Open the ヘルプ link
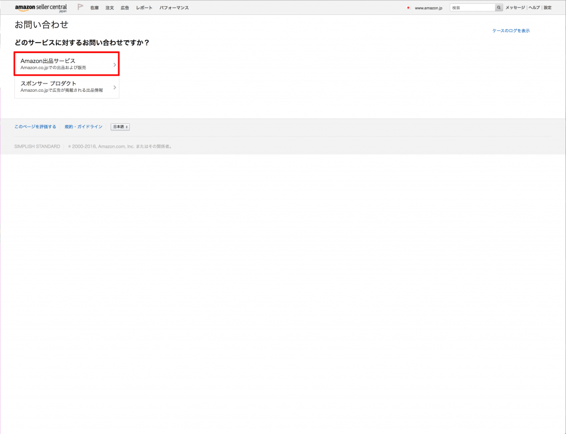Screen dimensions: 566x434 click(x=534, y=8)
